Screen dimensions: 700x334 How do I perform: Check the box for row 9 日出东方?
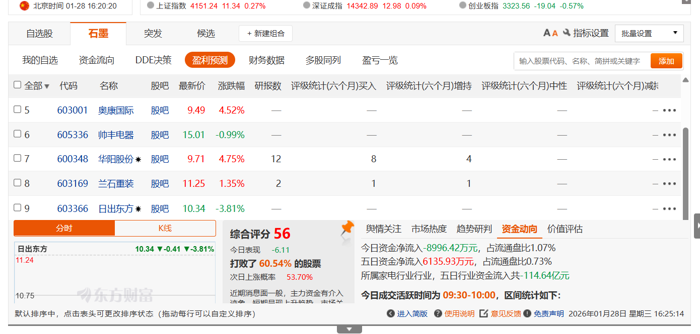tap(17, 207)
